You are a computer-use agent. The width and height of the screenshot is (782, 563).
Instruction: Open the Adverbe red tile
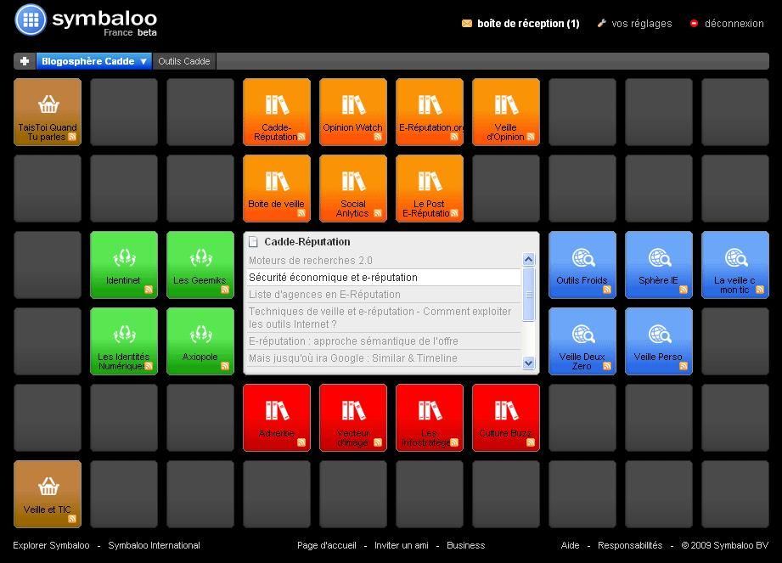pos(277,418)
